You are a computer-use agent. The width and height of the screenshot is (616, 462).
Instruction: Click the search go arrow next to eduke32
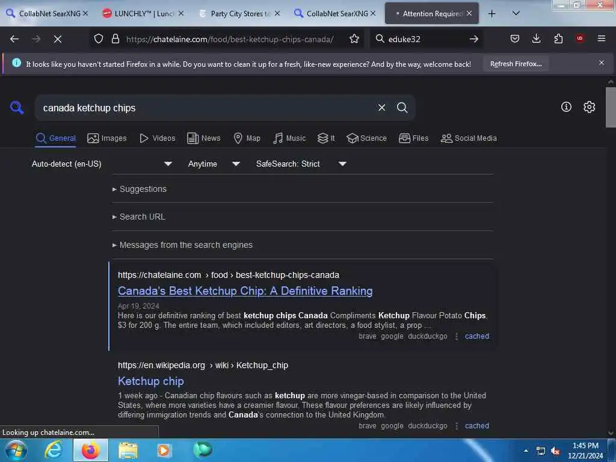[x=474, y=39]
